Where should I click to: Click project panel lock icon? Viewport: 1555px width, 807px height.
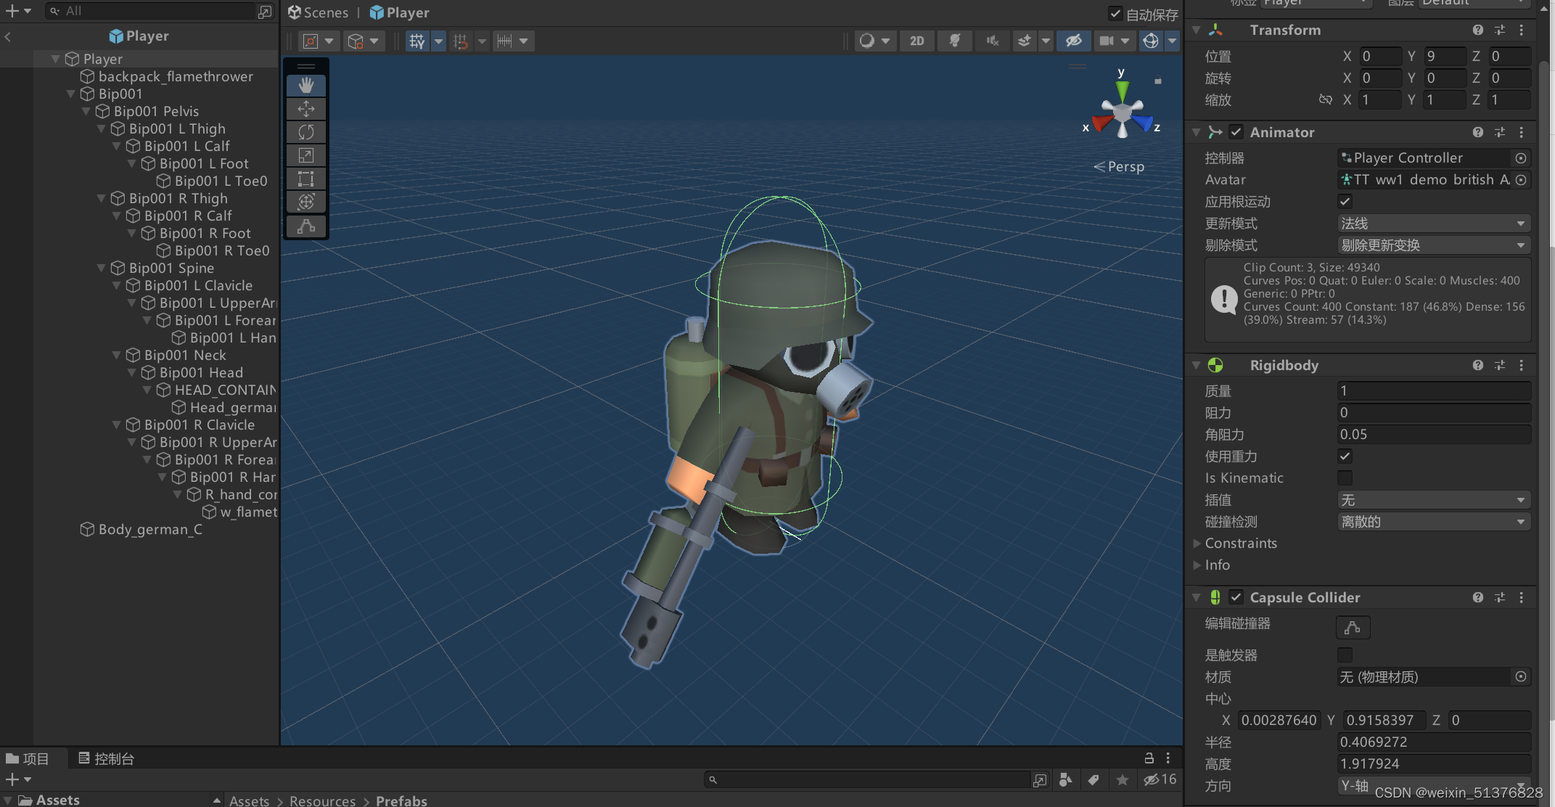1149,758
